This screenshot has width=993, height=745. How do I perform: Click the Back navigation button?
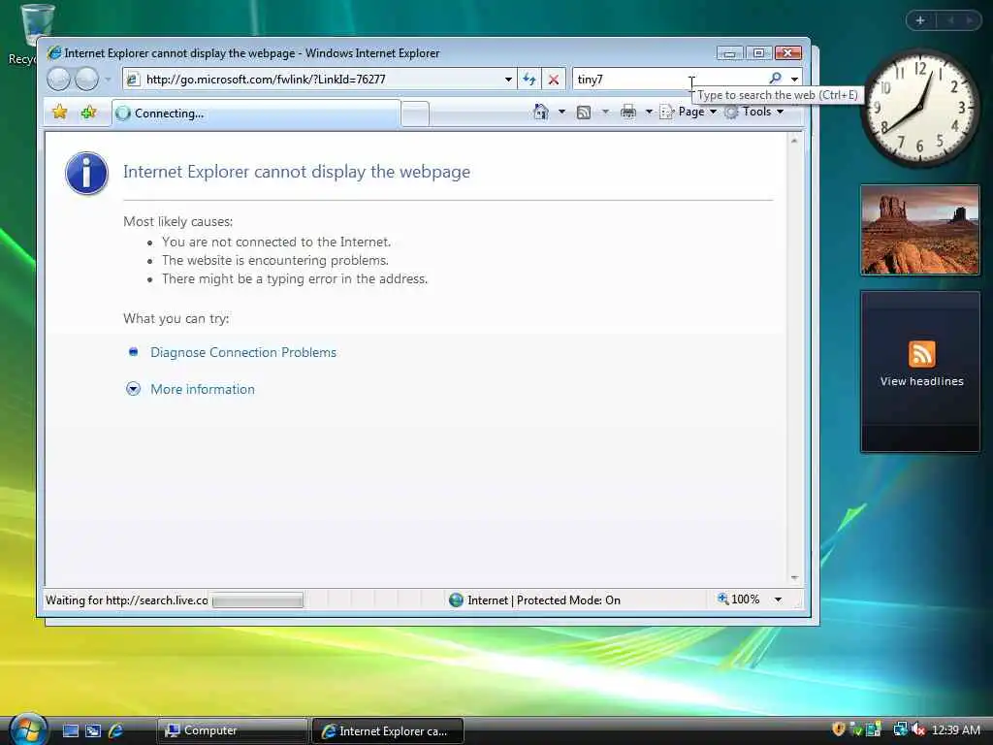[x=59, y=80]
